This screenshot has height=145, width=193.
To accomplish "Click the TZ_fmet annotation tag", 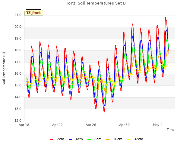I will 33,12.
